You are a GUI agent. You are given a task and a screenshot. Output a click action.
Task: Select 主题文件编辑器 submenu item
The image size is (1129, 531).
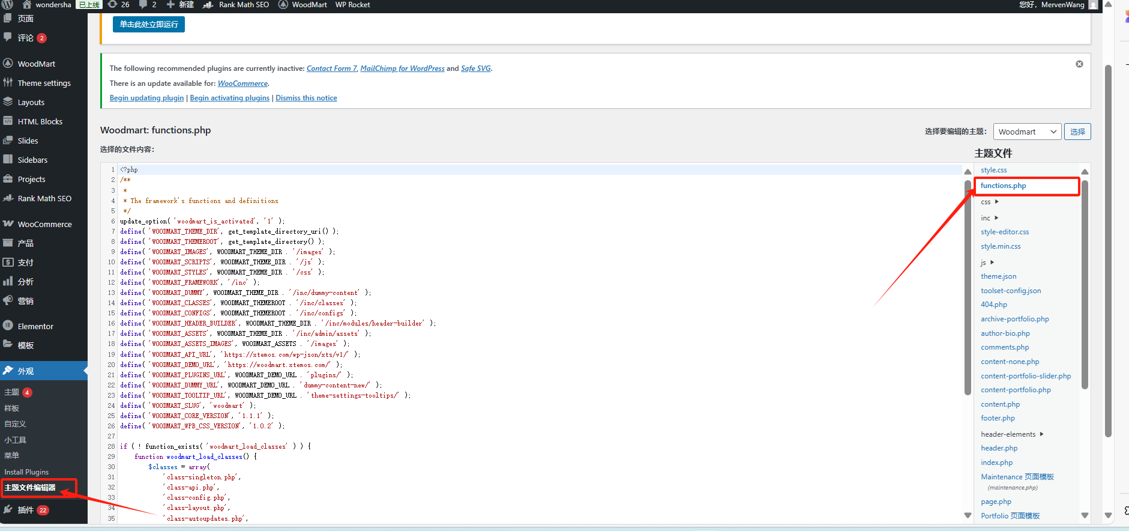30,488
